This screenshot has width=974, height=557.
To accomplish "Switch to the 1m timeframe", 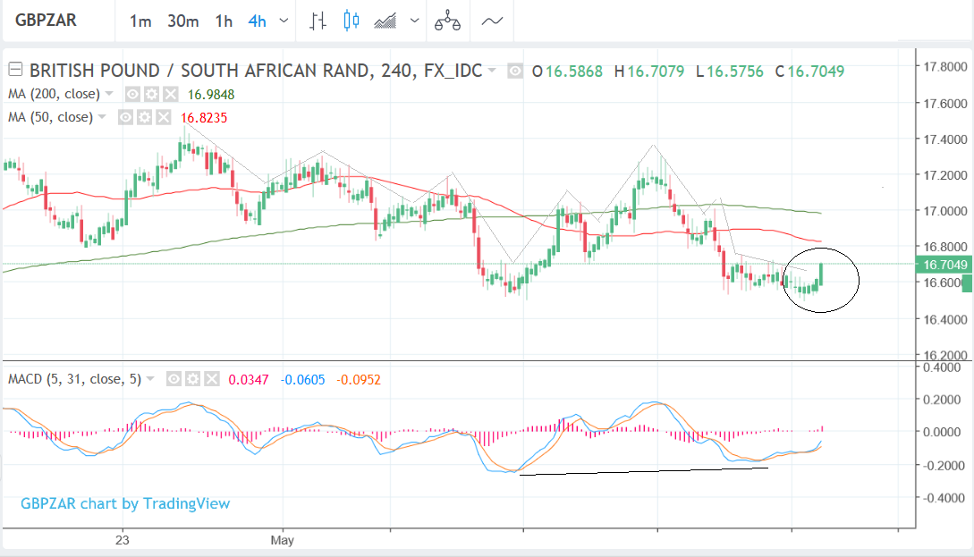I will (x=140, y=21).
